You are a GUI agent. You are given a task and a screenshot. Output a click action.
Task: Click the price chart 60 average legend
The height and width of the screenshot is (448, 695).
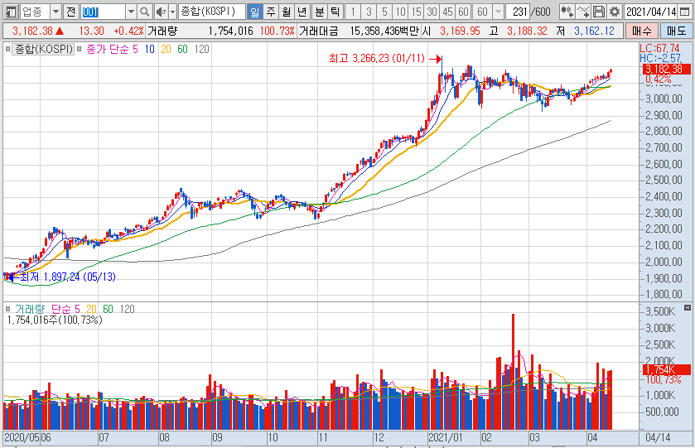(x=182, y=49)
